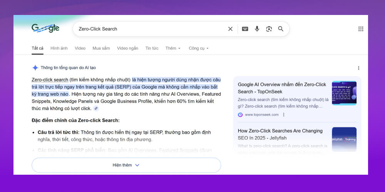Click the underlined Zero-click search term
This screenshot has height=192, width=385.
(x=50, y=79)
